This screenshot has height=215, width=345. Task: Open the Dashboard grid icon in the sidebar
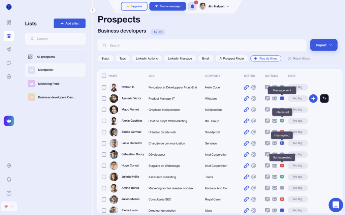pos(9,23)
